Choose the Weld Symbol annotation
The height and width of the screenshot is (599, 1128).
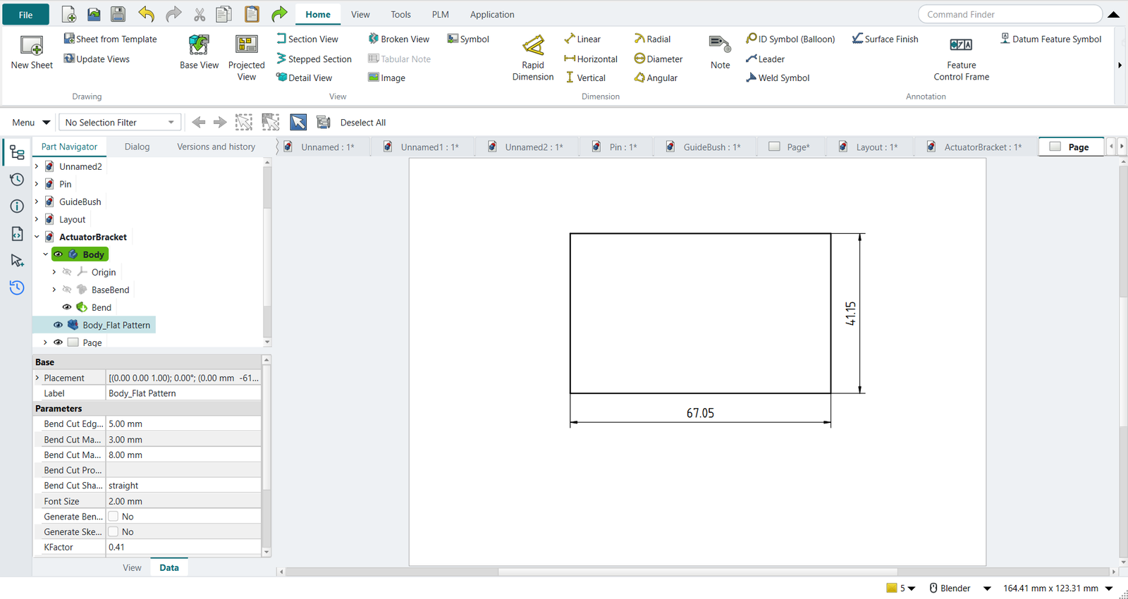coord(778,78)
